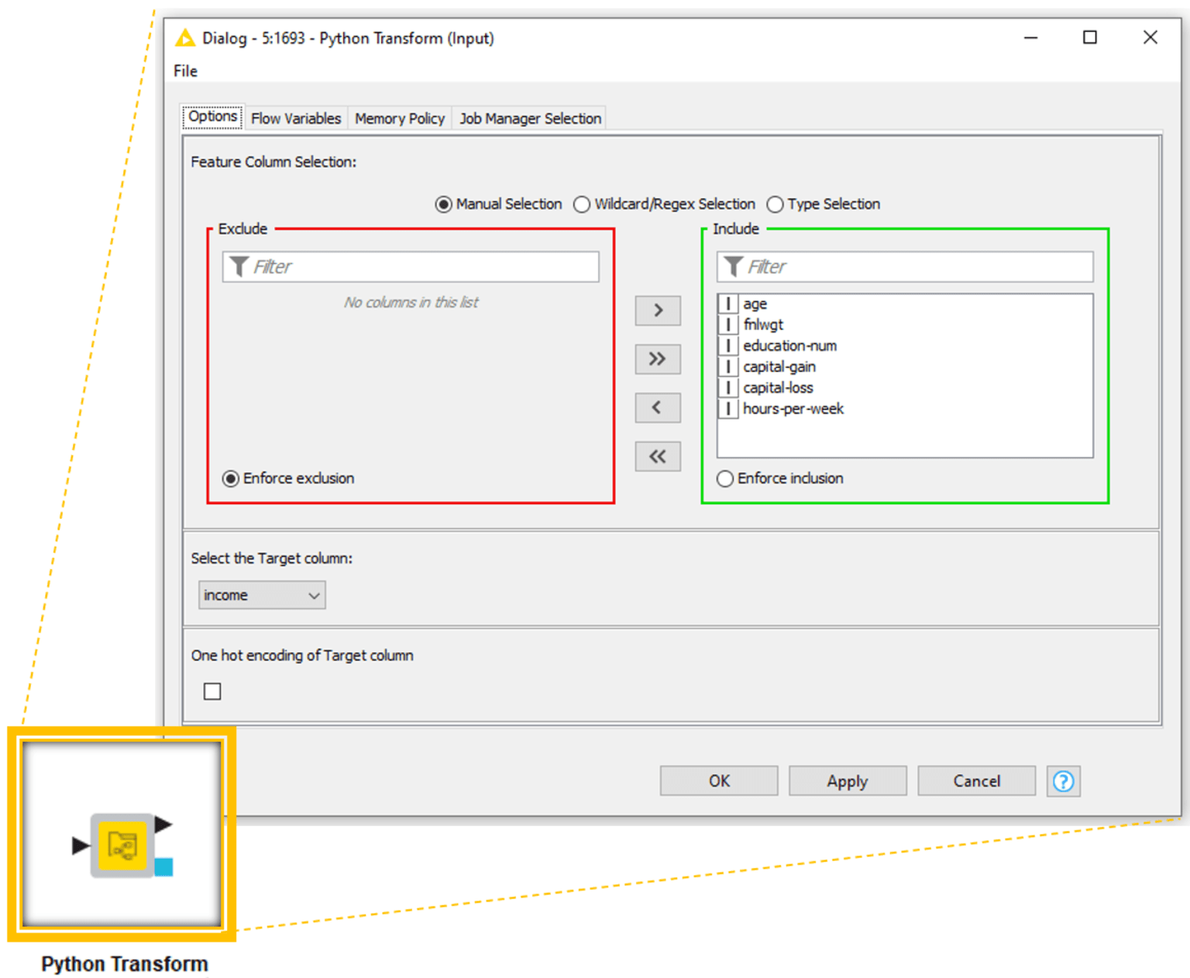Image resolution: width=1190 pixels, height=978 pixels.
Task: Click the Exclude filter input field
Action: pyautogui.click(x=411, y=266)
